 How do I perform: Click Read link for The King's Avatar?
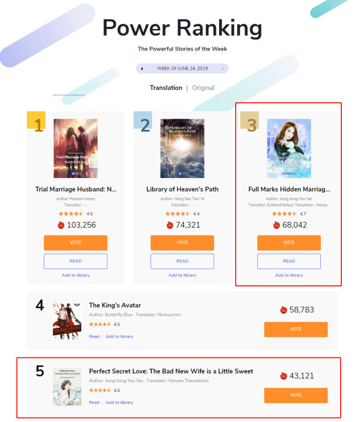pos(94,336)
